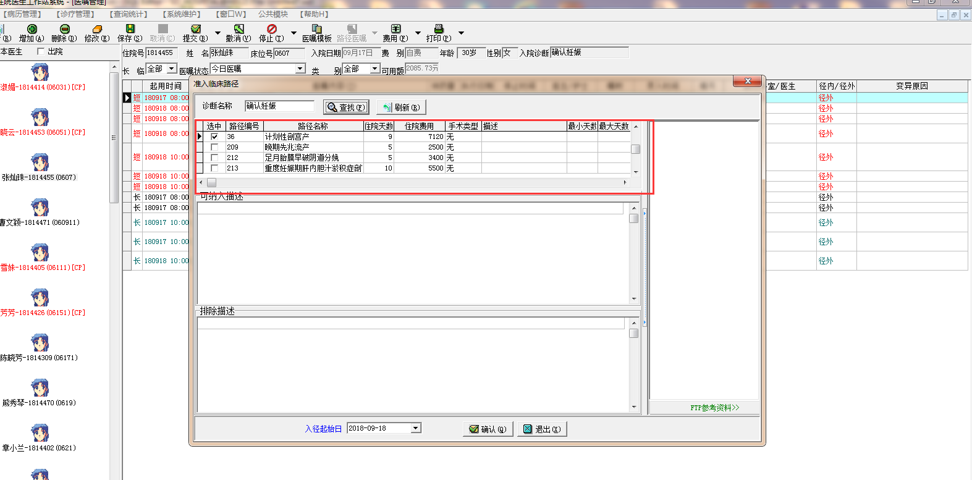This screenshot has height=480, width=972.
Task: Open the 类别 category dropdown
Action: point(374,69)
